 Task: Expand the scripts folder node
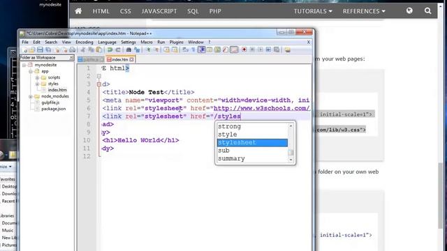(37, 77)
